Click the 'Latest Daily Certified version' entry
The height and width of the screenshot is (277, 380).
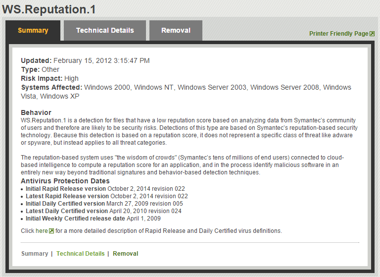click(x=104, y=211)
